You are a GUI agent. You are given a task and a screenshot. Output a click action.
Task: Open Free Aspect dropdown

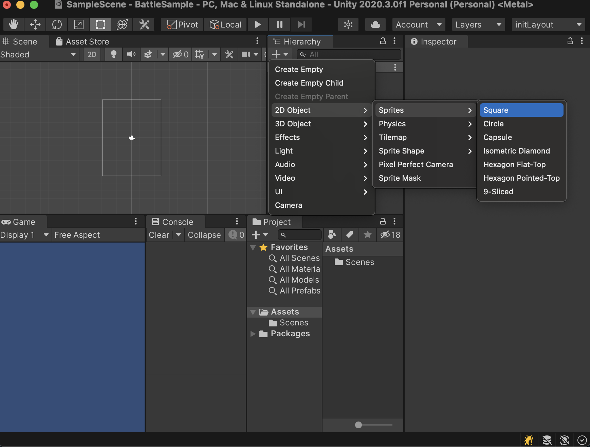(98, 235)
